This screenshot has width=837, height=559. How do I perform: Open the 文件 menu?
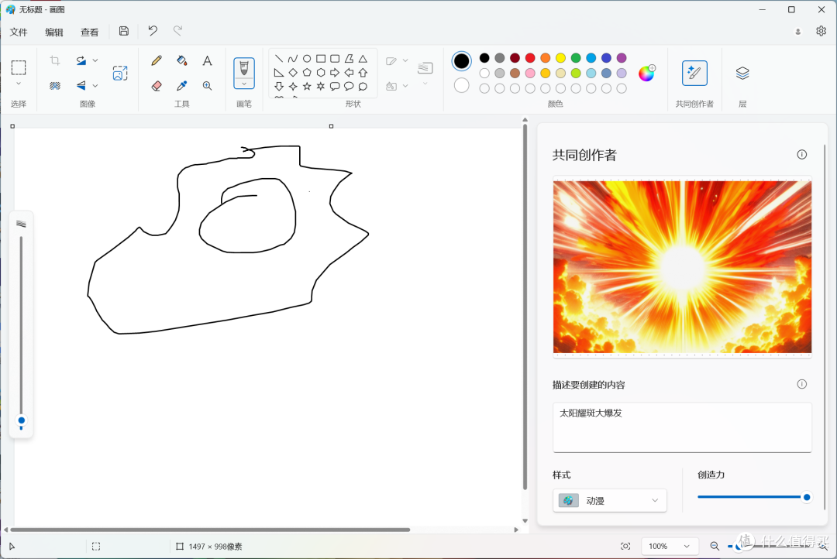point(19,32)
